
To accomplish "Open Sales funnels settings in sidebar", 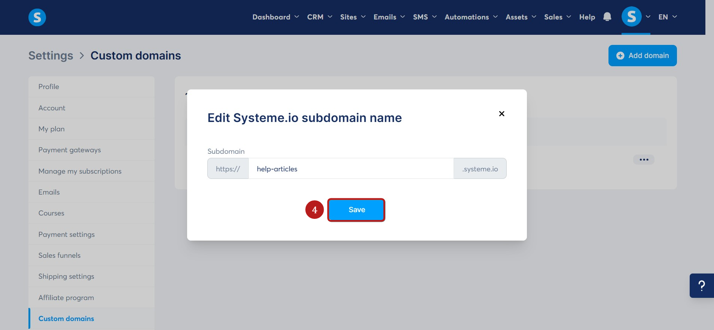I will 91,255.
